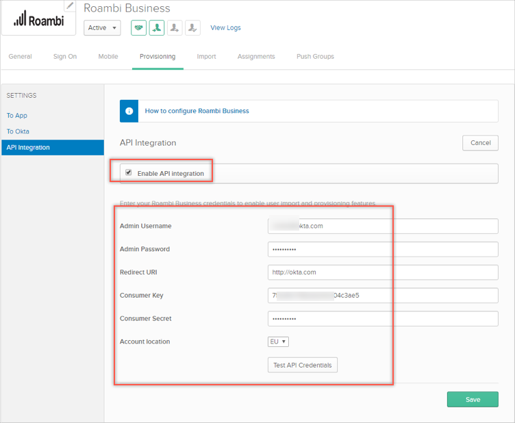Open the Assignments tab

coord(256,57)
